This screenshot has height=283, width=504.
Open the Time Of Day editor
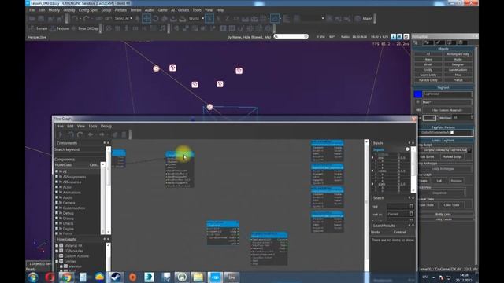[84, 28]
